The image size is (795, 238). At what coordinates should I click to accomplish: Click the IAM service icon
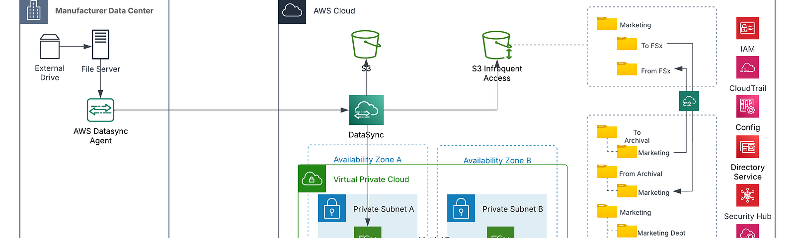click(747, 28)
